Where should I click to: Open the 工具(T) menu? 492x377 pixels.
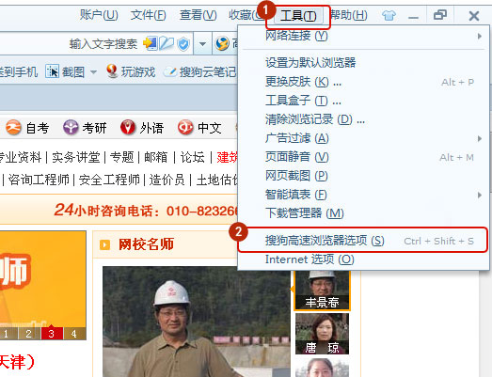point(298,15)
